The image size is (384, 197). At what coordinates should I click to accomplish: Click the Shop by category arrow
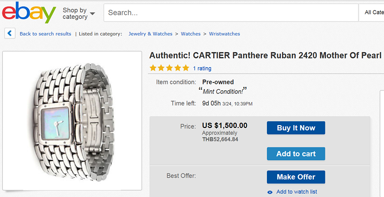92,14
